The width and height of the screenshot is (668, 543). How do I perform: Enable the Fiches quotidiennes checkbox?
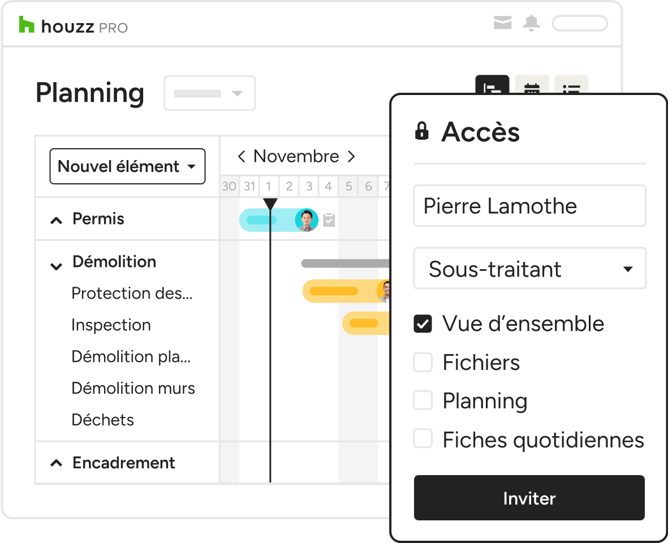click(x=423, y=439)
